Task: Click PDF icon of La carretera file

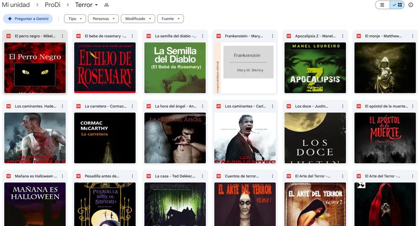Action: (78, 106)
